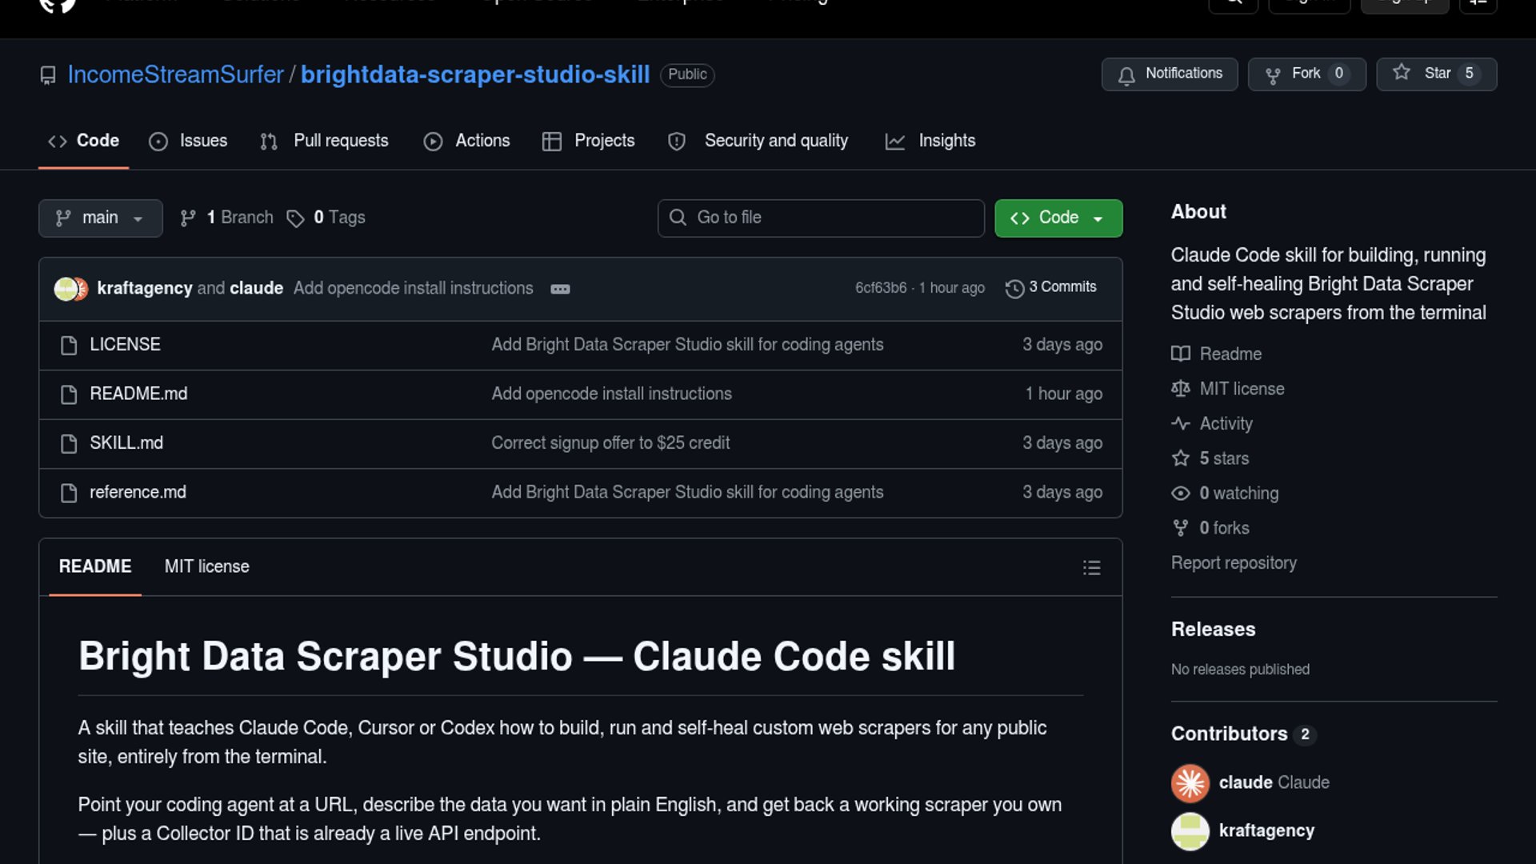Screen dimensions: 1536x864
Task: Click the repository icon beside IncomeStreamSurfer
Action: (x=48, y=75)
